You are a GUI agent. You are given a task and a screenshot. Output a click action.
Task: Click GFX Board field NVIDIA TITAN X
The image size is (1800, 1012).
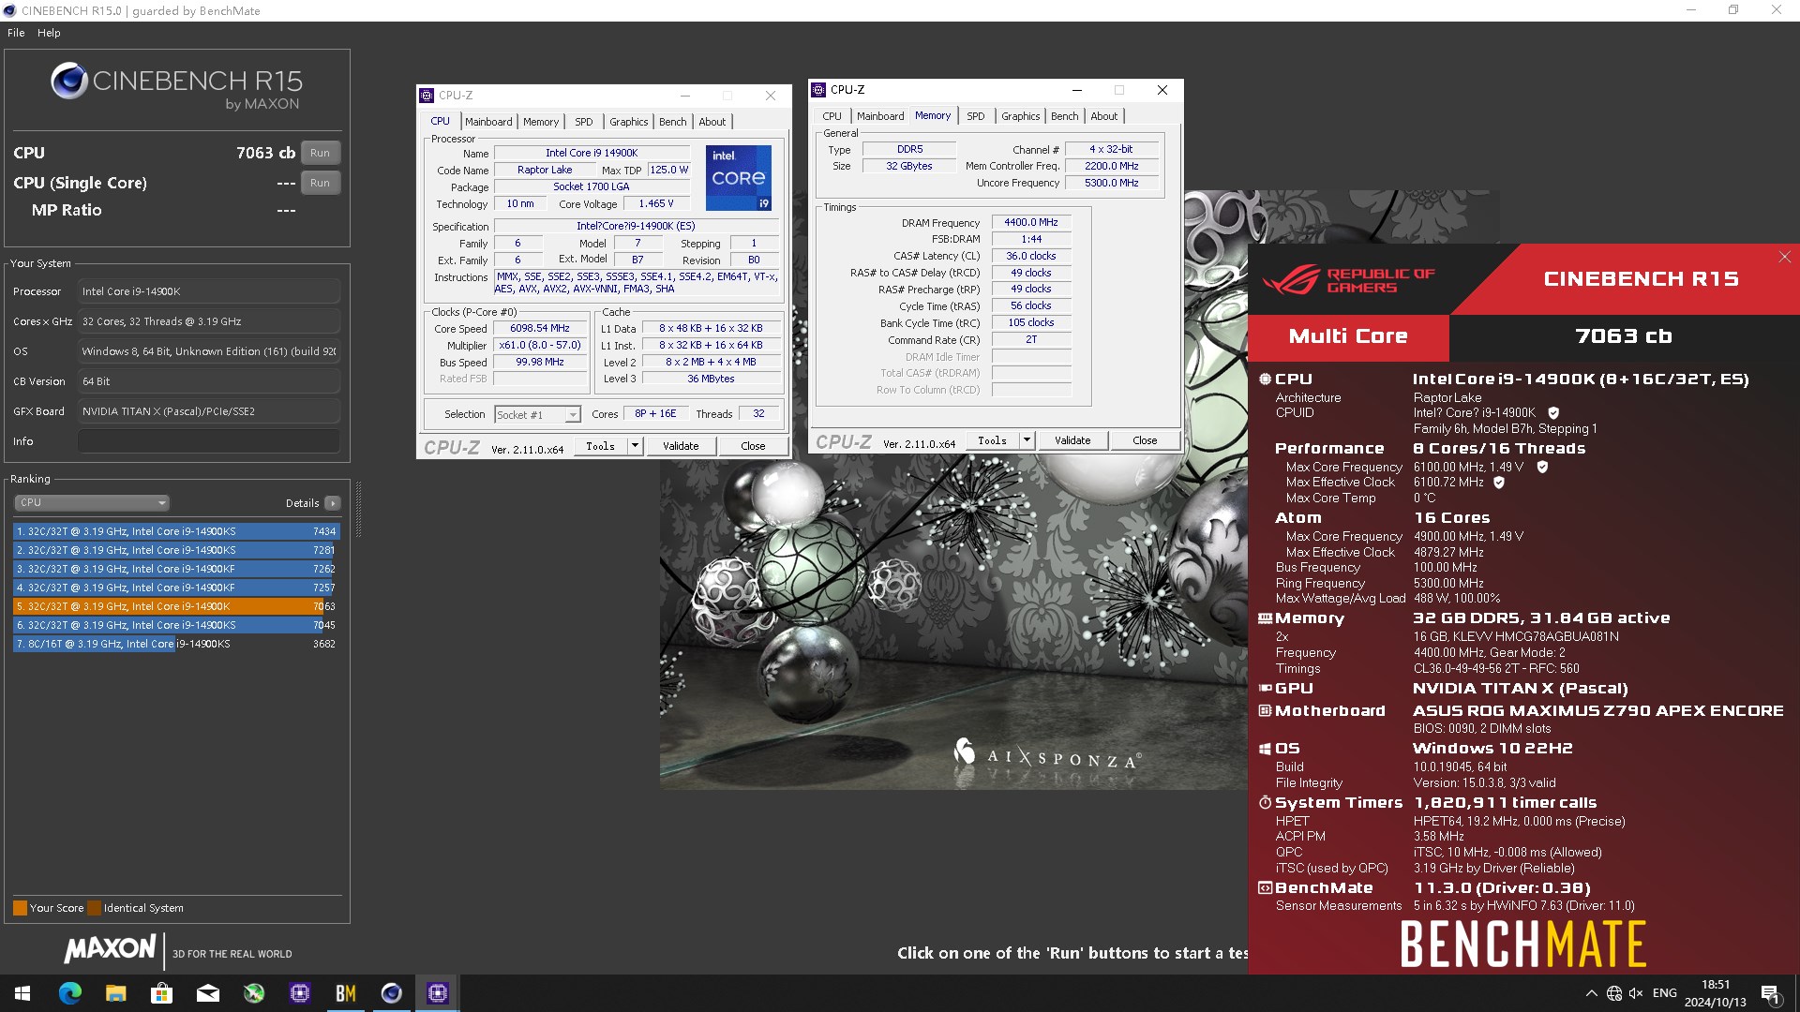(x=208, y=411)
